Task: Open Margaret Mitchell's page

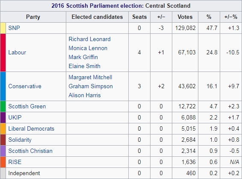Action: point(90,77)
